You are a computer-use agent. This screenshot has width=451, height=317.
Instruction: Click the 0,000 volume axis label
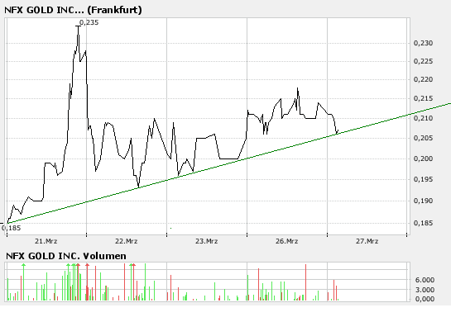click(425, 299)
